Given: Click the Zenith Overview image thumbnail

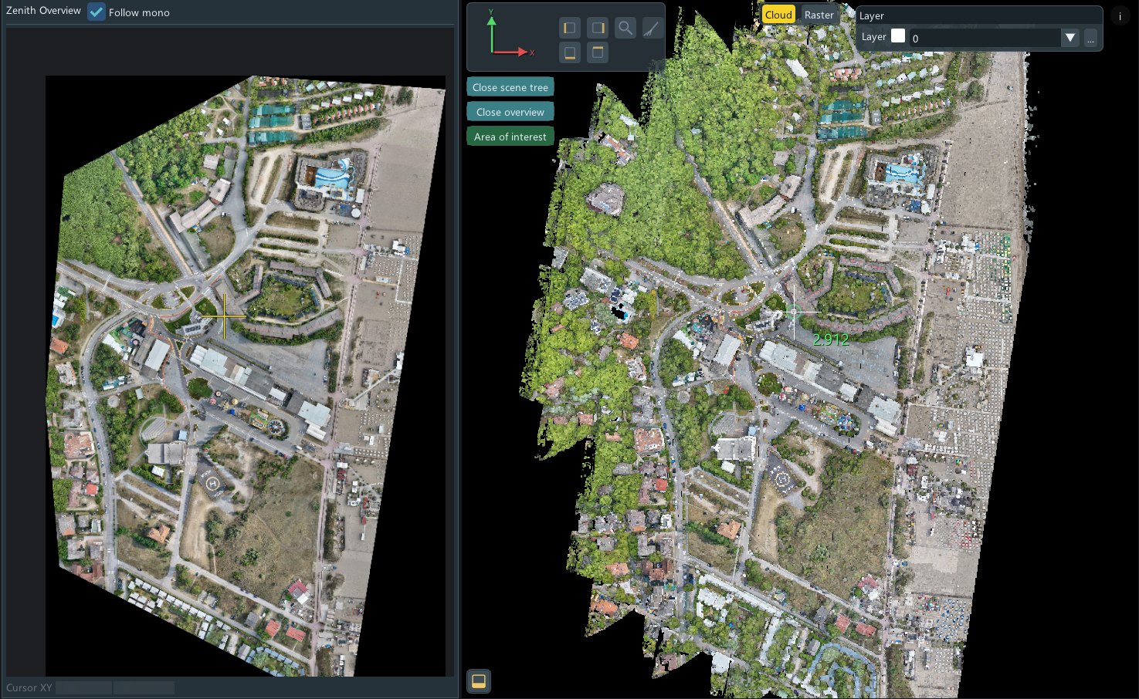Looking at the screenshot, I should (x=246, y=376).
